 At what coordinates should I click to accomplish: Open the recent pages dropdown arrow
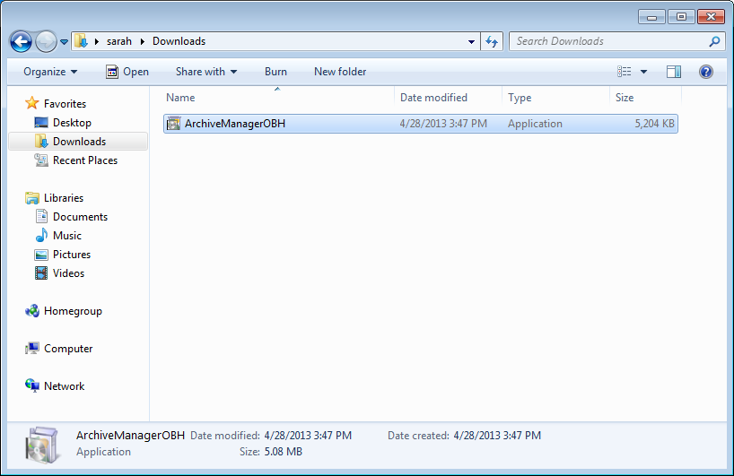(x=64, y=42)
